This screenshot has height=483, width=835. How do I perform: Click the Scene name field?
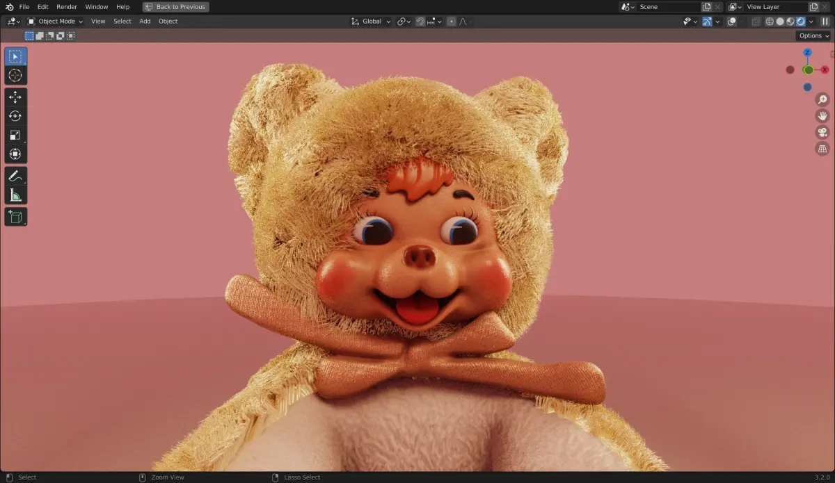(668, 7)
